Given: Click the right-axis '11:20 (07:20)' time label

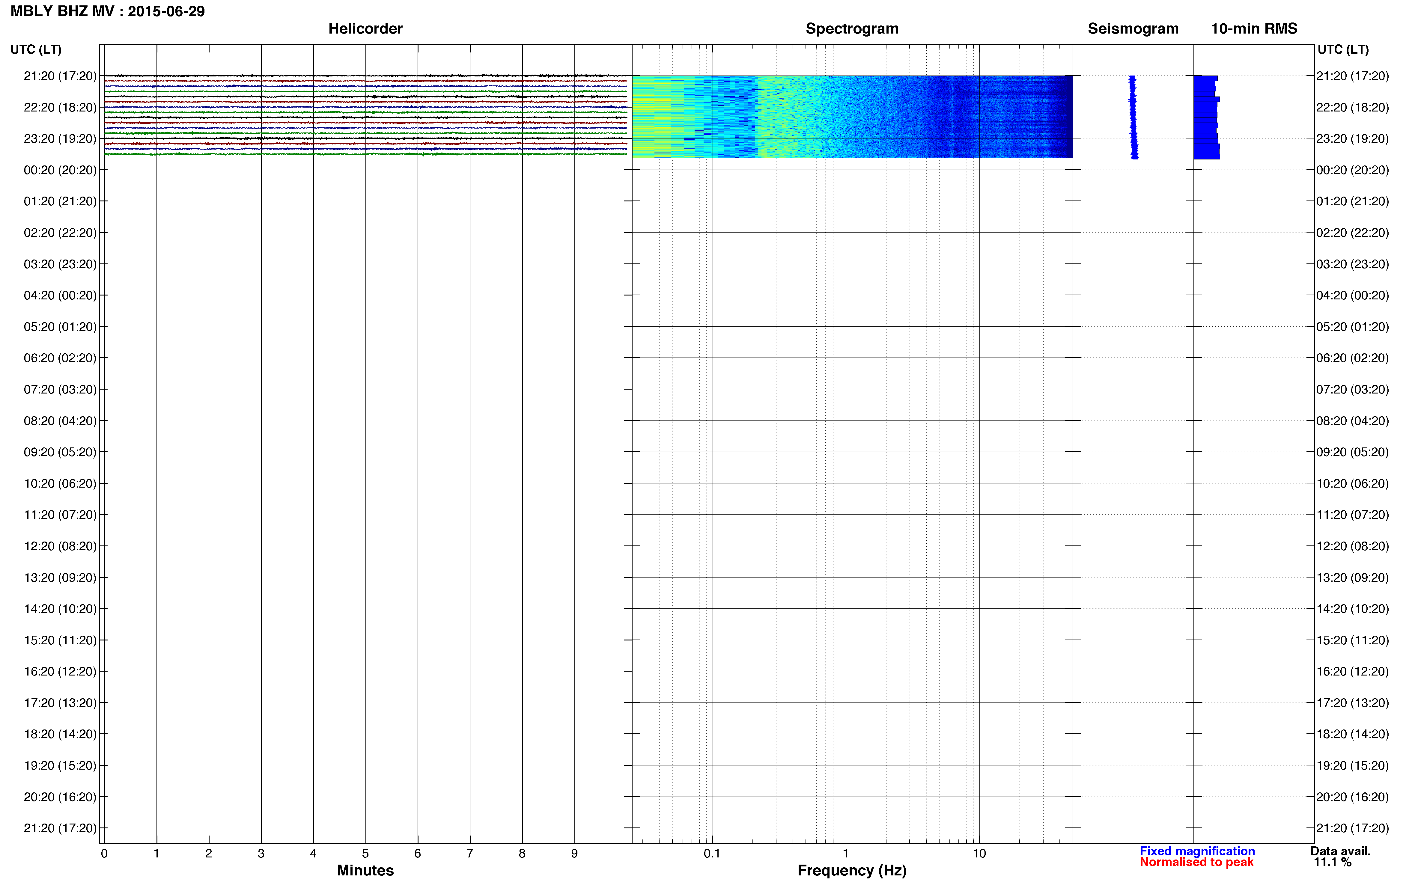Looking at the screenshot, I should coord(1352,515).
